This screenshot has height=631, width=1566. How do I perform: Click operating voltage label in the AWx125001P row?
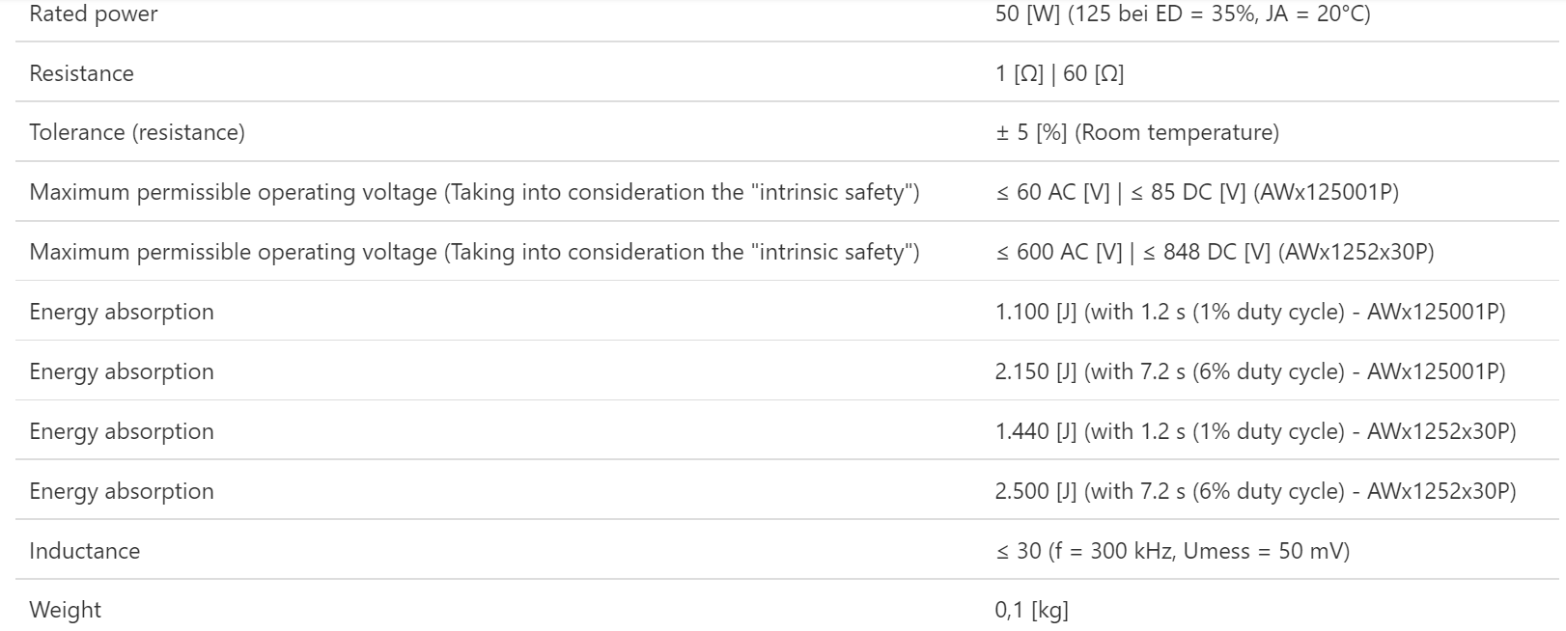(474, 192)
